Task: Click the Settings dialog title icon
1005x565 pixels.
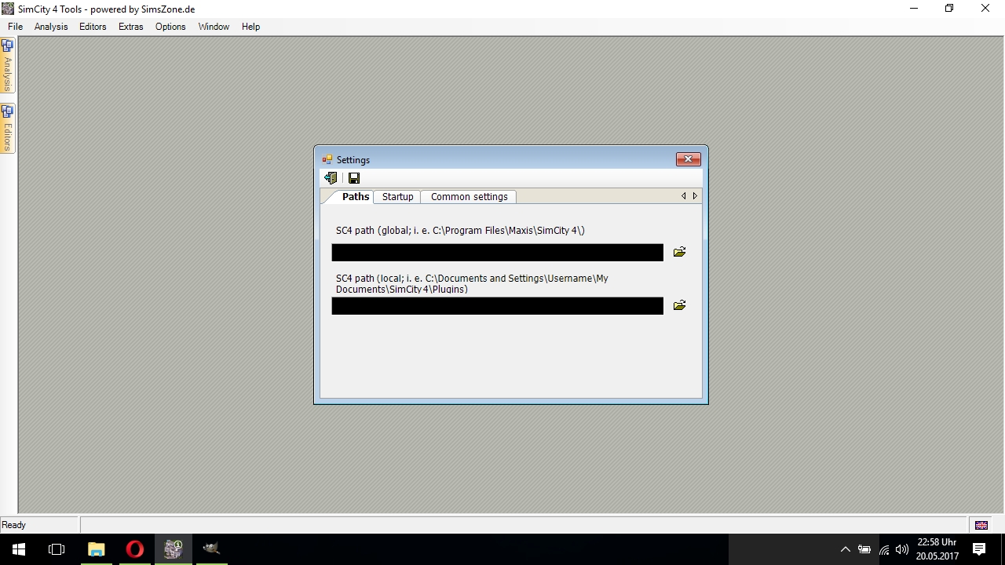Action: click(327, 159)
